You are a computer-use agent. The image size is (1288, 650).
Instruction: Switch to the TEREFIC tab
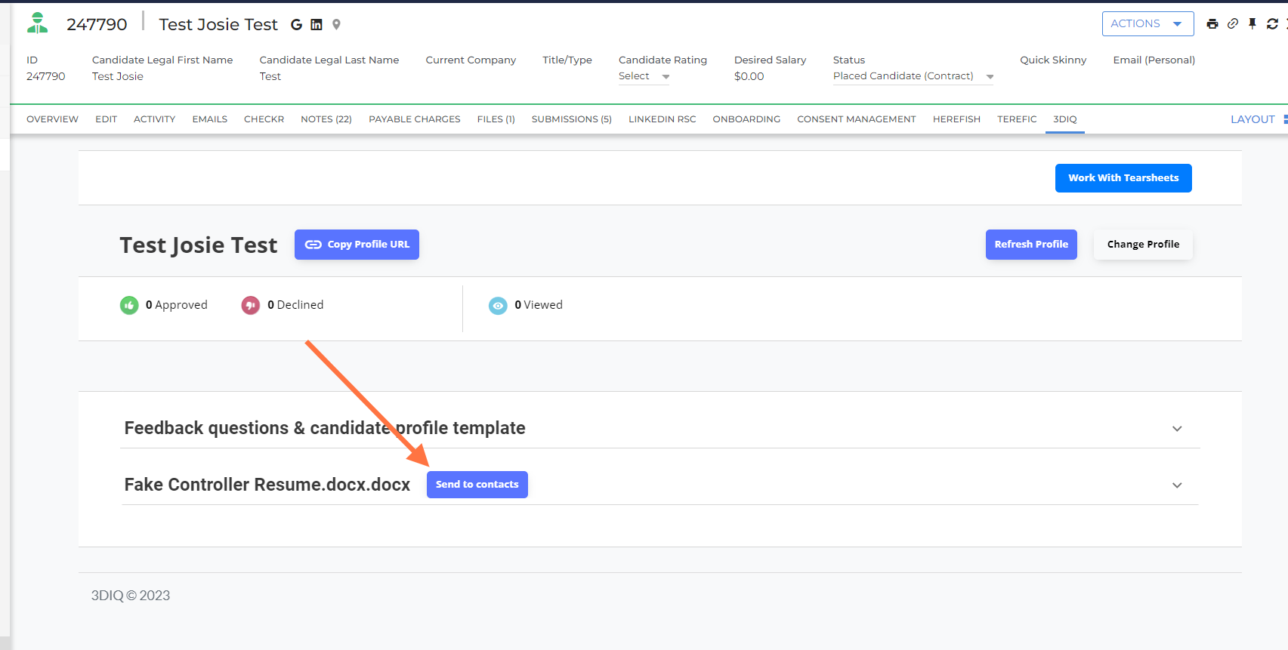pos(1017,119)
